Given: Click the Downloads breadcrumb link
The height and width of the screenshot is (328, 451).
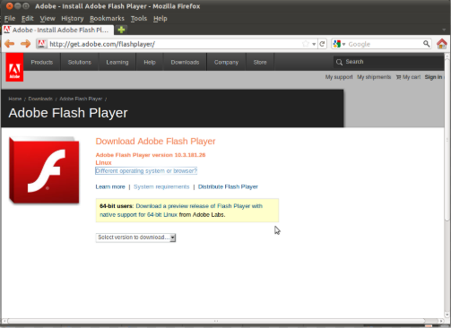Looking at the screenshot, I should tap(40, 99).
